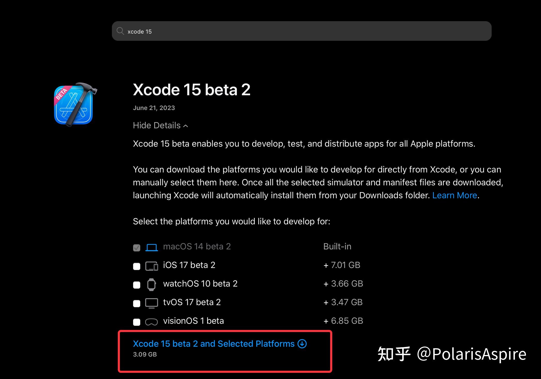This screenshot has width=541, height=379.
Task: Click the Xcode beta hammer app icon
Action: click(x=75, y=105)
